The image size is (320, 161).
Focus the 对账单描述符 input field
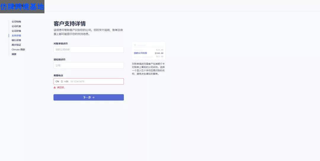coord(89,50)
